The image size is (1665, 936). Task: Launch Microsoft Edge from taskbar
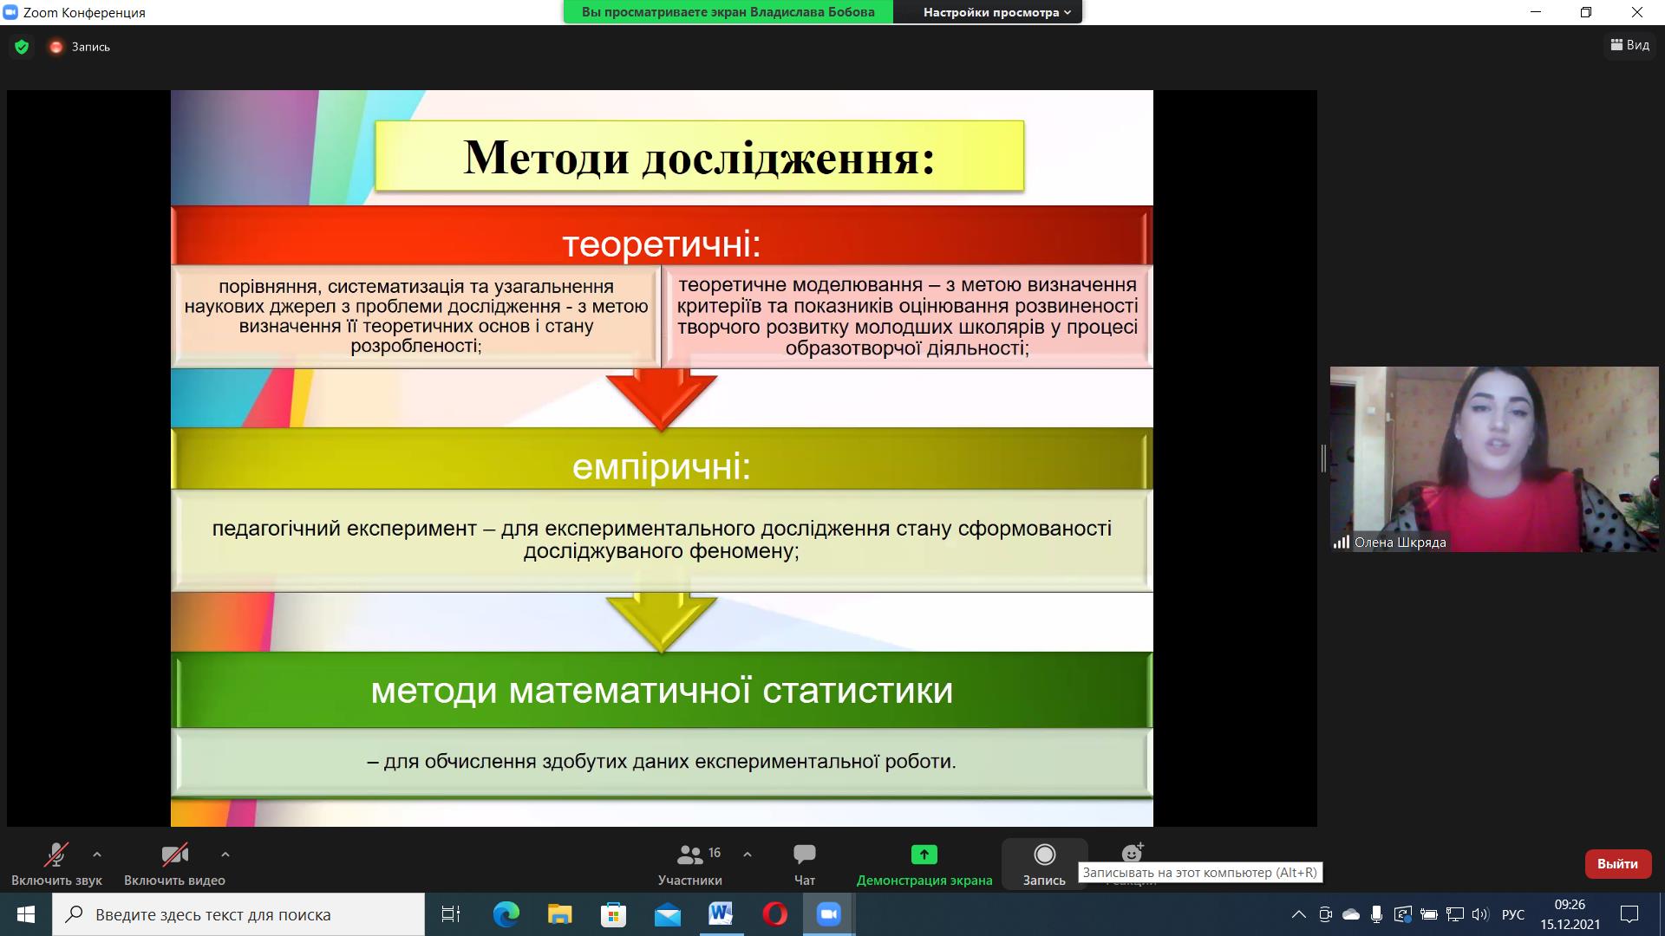click(x=506, y=914)
